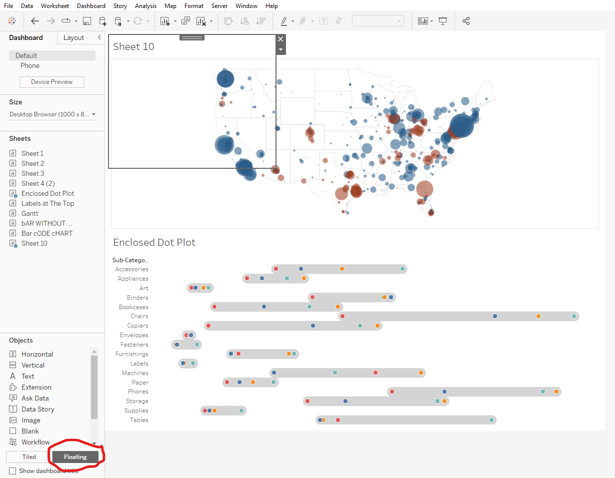Select the Default device layout
The height and width of the screenshot is (478, 615).
[52, 55]
